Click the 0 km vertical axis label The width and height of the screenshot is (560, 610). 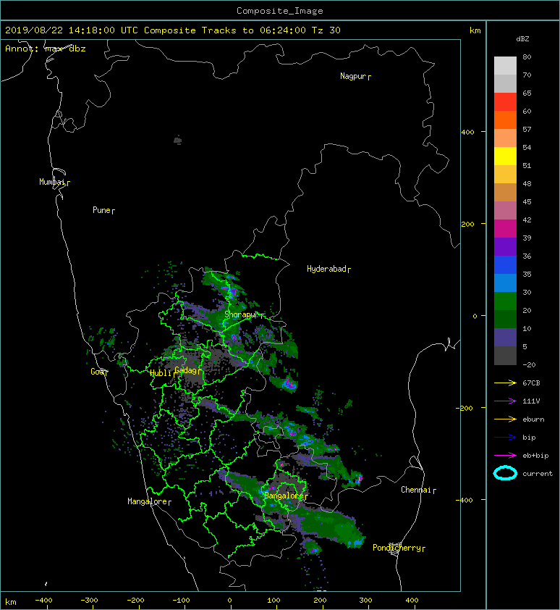pyautogui.click(x=475, y=316)
